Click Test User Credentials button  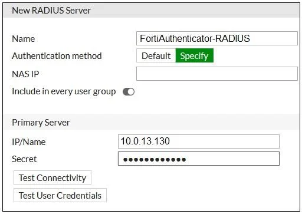(x=60, y=195)
